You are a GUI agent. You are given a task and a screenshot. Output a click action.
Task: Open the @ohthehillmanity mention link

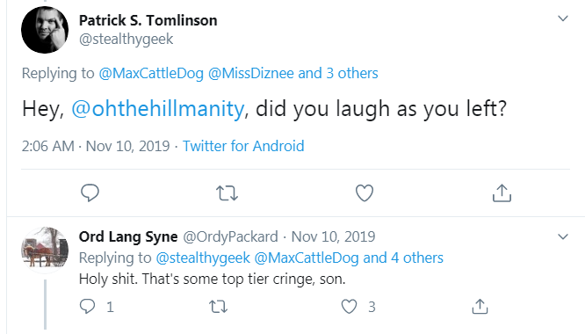pyautogui.click(x=158, y=109)
